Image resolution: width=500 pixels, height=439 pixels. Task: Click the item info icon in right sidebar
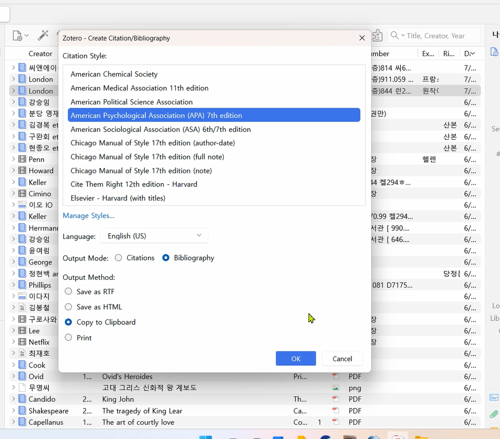tap(494, 51)
